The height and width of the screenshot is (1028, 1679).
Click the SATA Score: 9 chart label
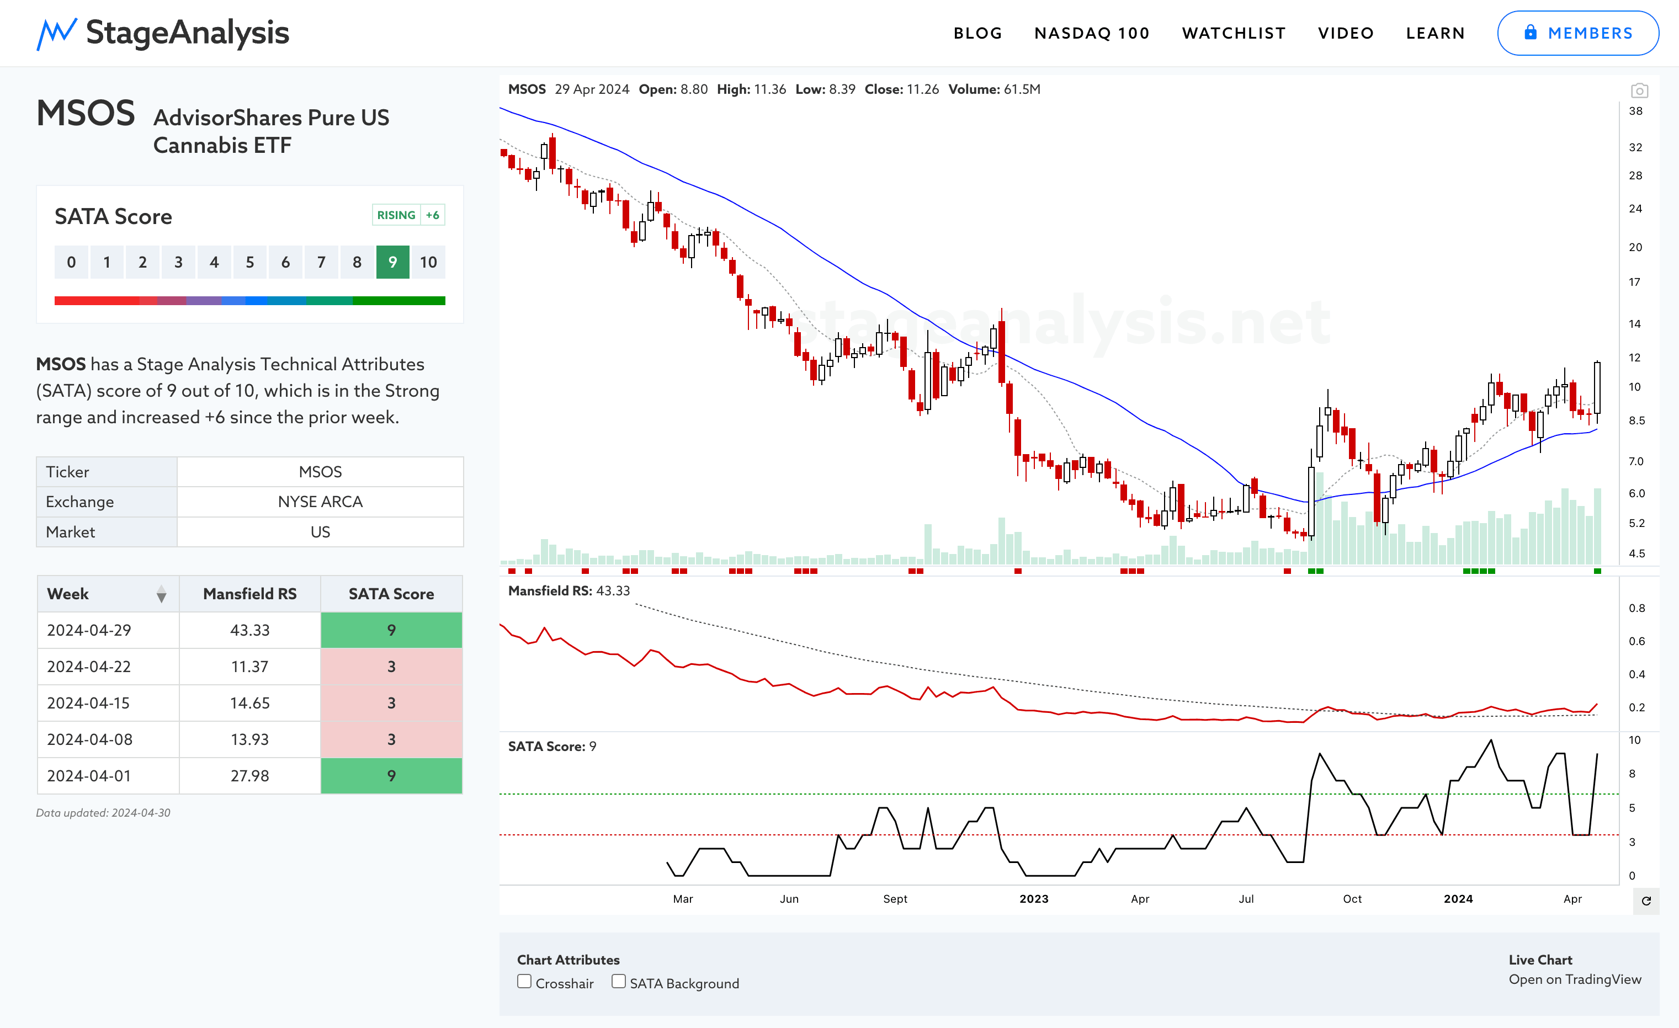(x=552, y=747)
